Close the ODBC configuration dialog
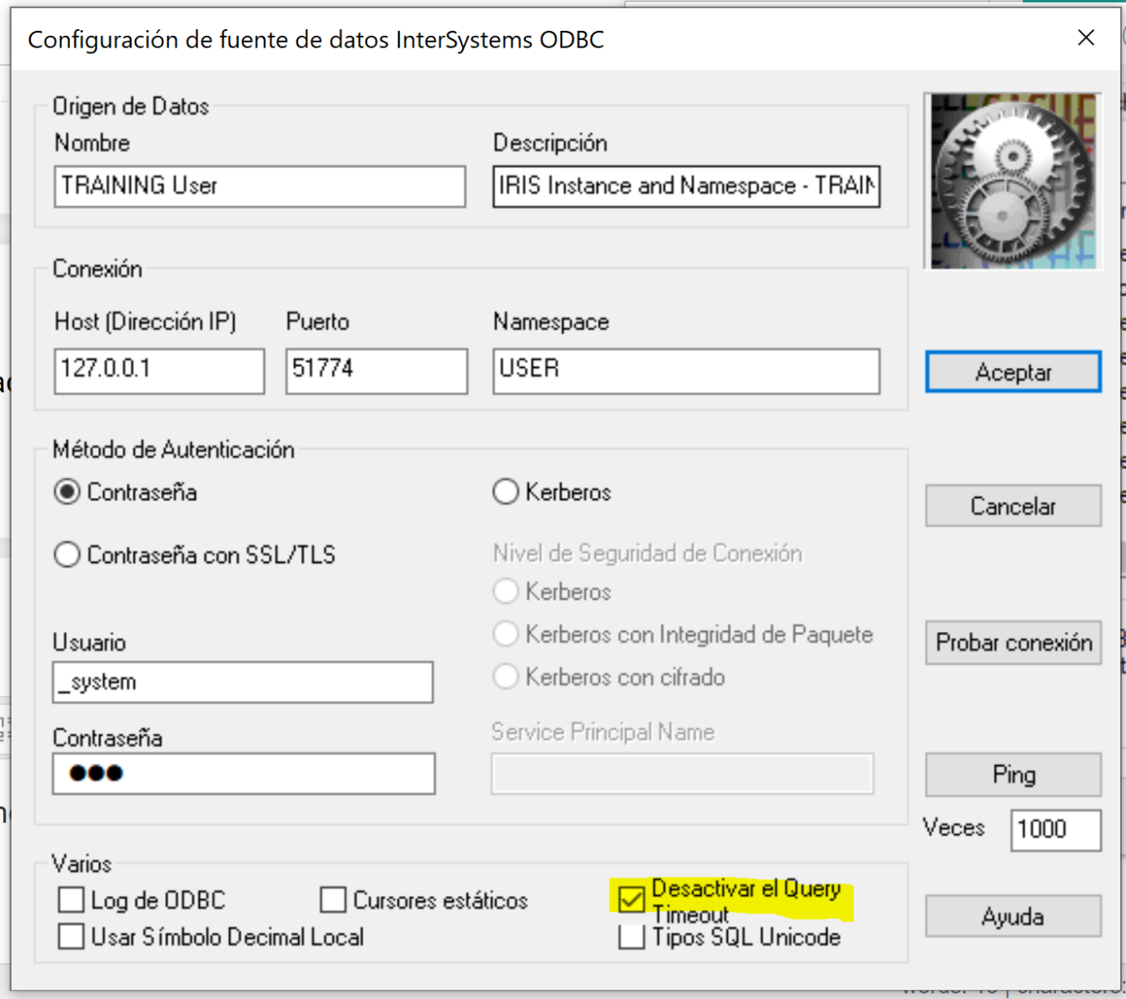This screenshot has width=1126, height=999. (1085, 38)
